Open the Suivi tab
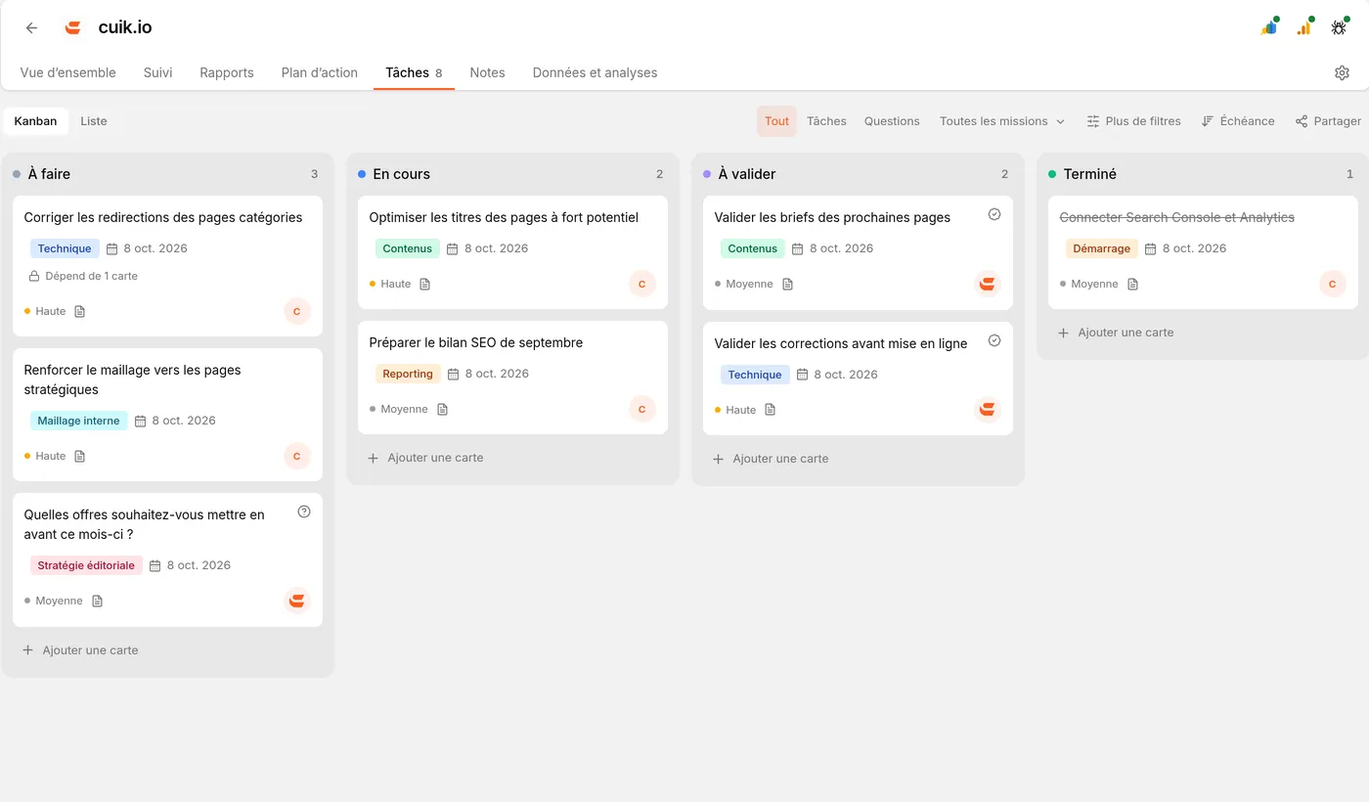Viewport: 1369px width, 802px height. pyautogui.click(x=158, y=72)
